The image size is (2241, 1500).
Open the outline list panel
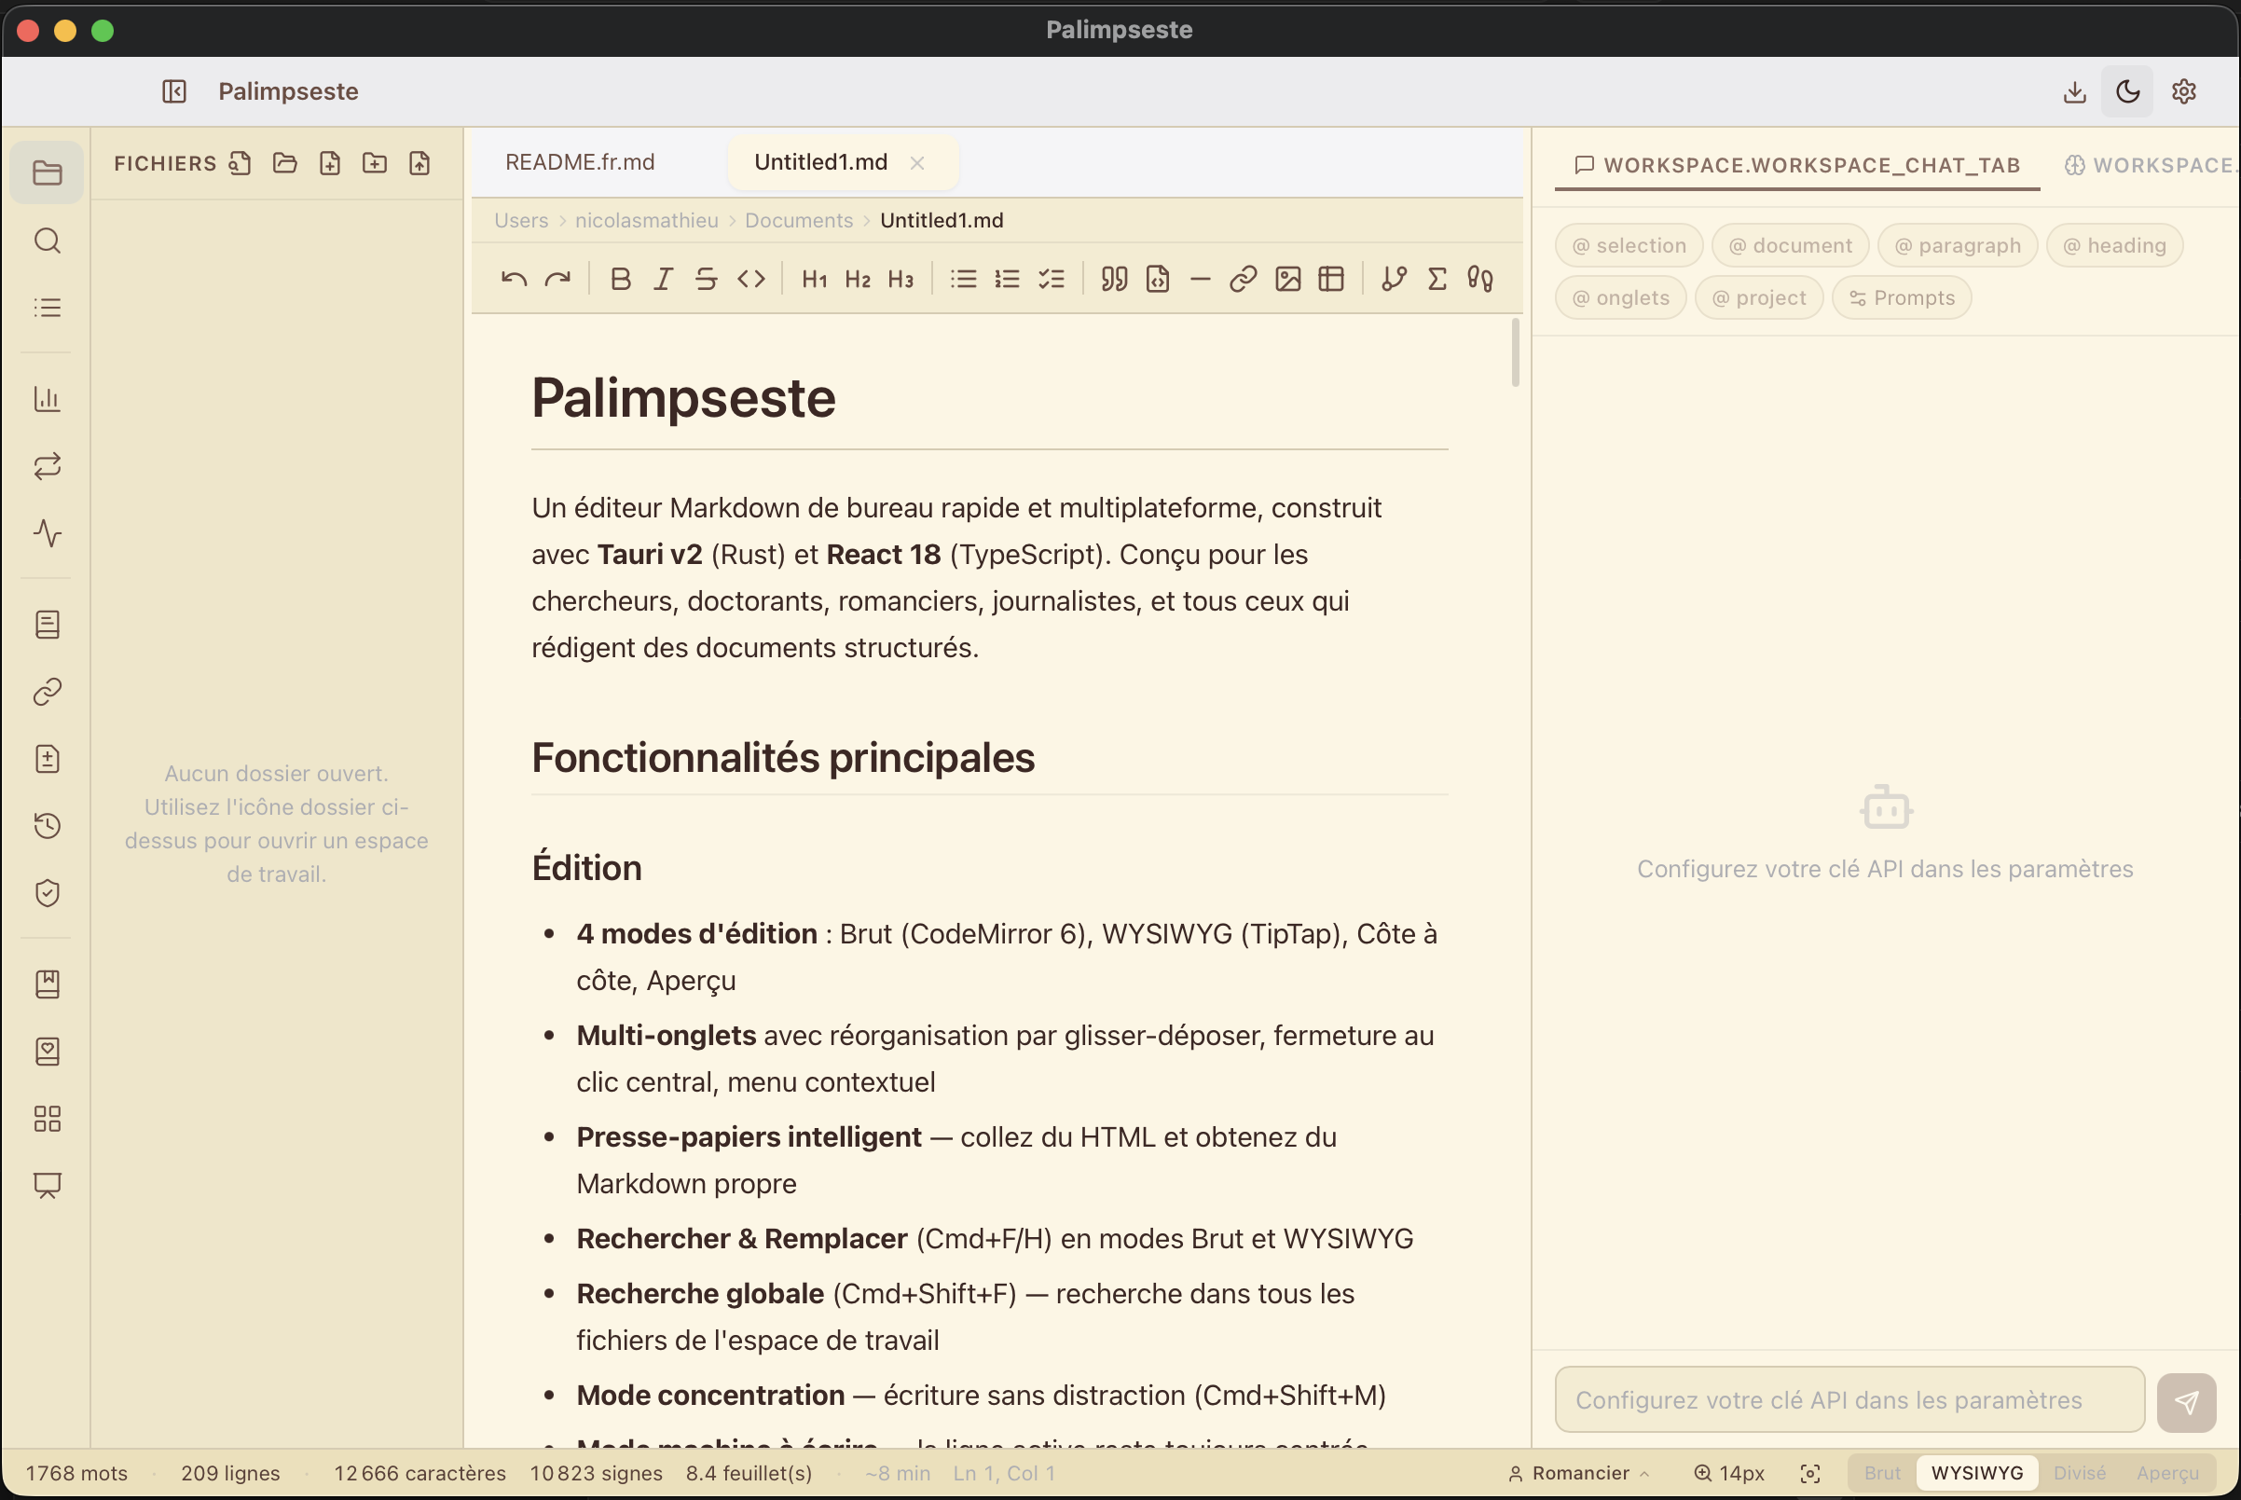[47, 307]
